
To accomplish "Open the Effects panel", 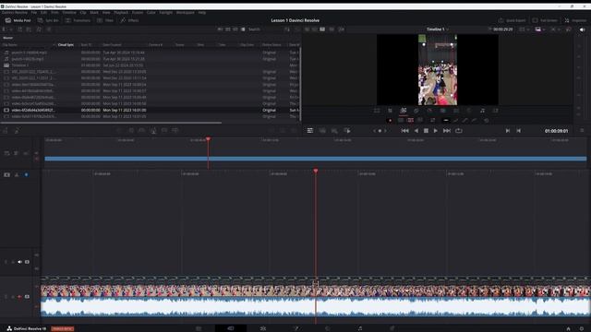I will click(x=129, y=20).
